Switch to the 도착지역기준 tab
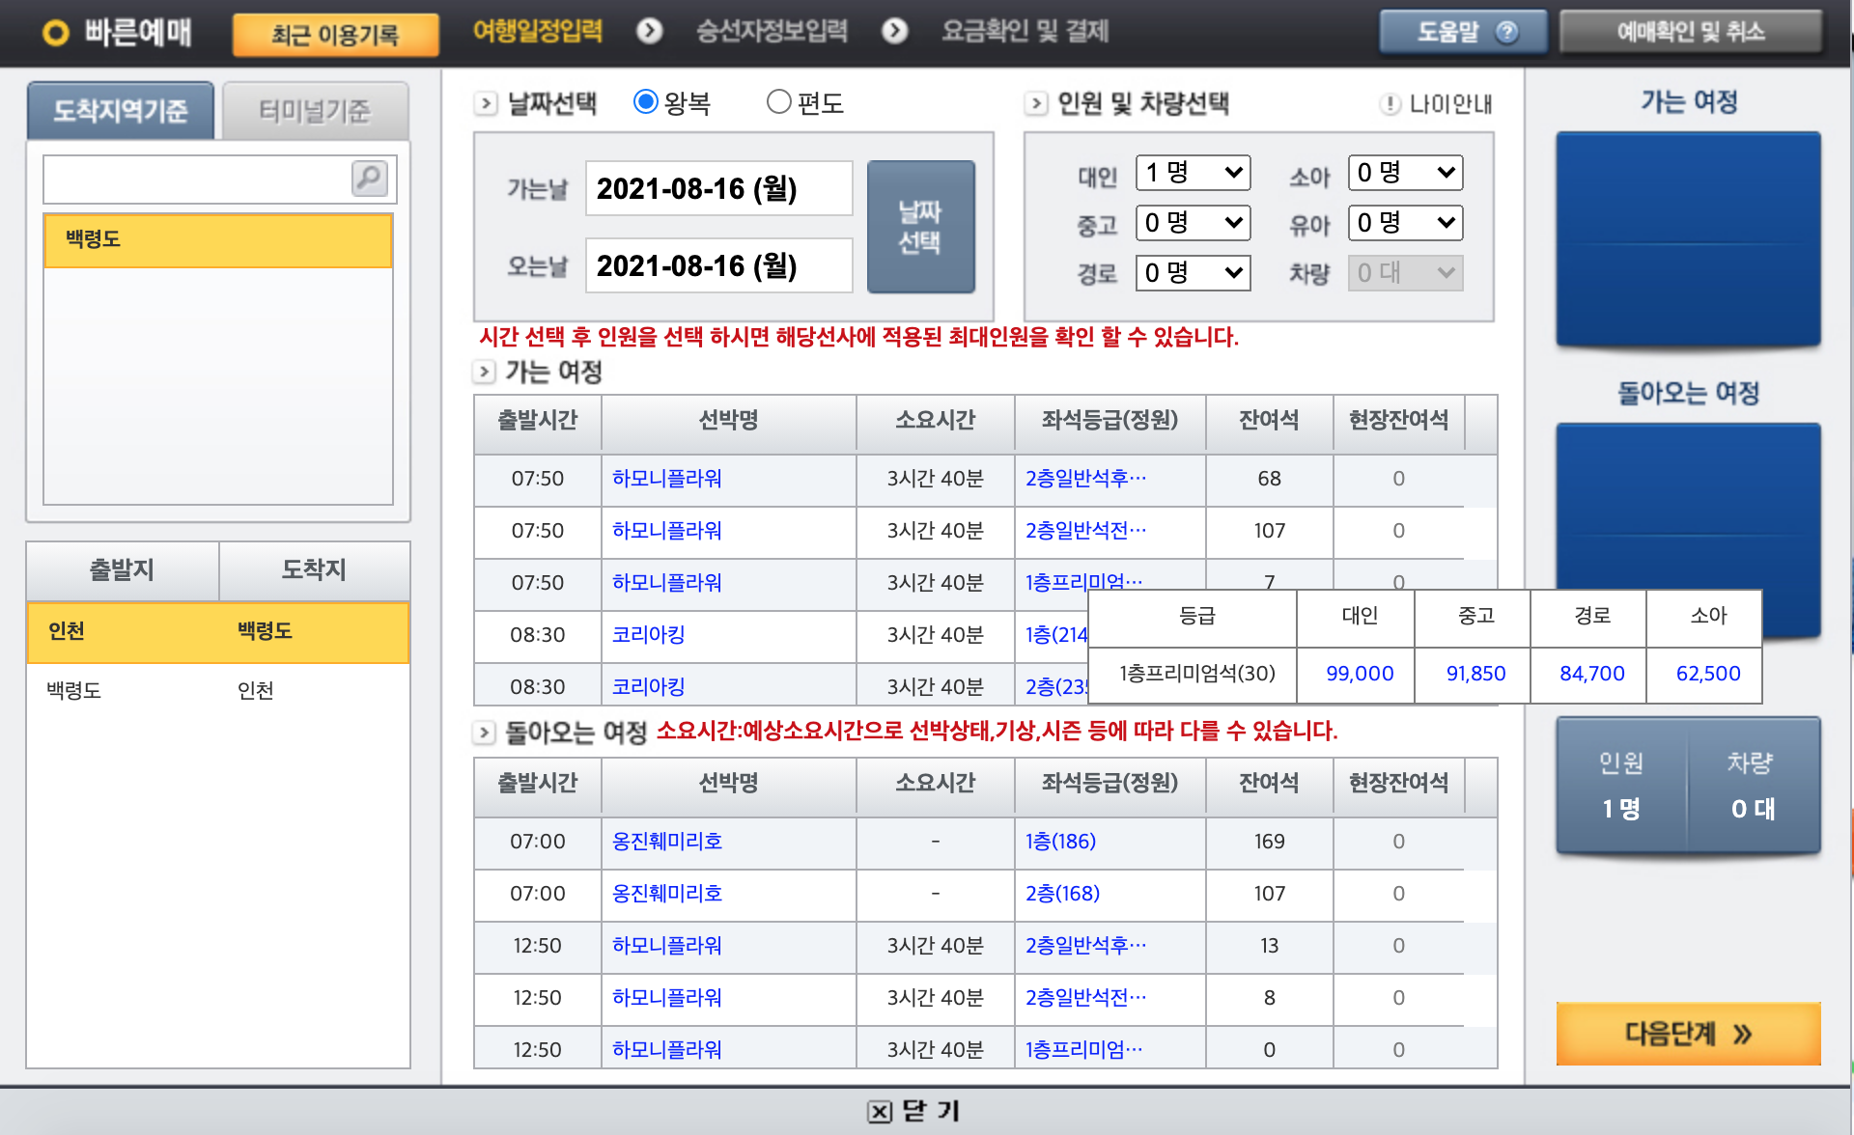 point(121,111)
